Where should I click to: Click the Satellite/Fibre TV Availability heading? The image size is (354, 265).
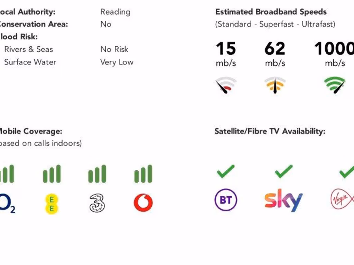270,131
